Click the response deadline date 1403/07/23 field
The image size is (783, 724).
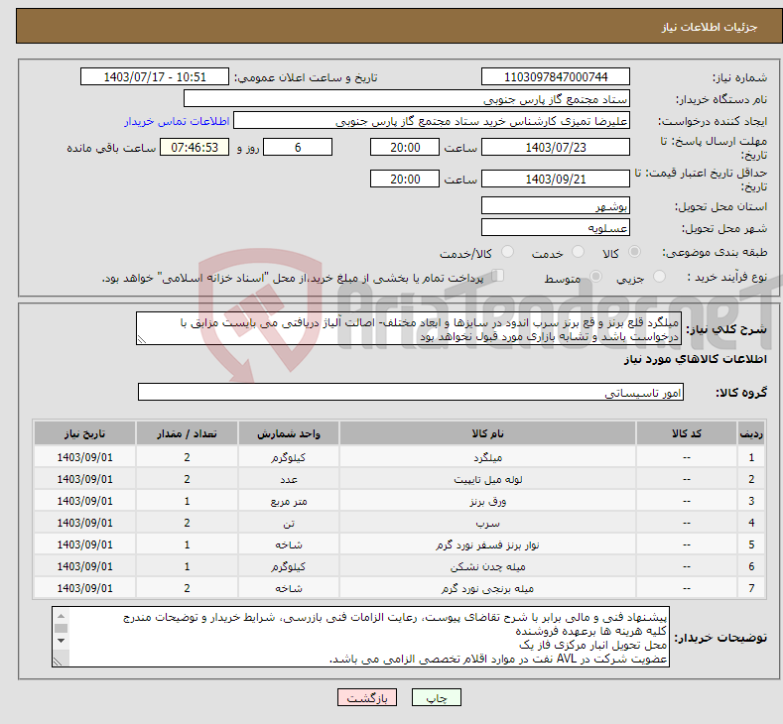click(556, 147)
